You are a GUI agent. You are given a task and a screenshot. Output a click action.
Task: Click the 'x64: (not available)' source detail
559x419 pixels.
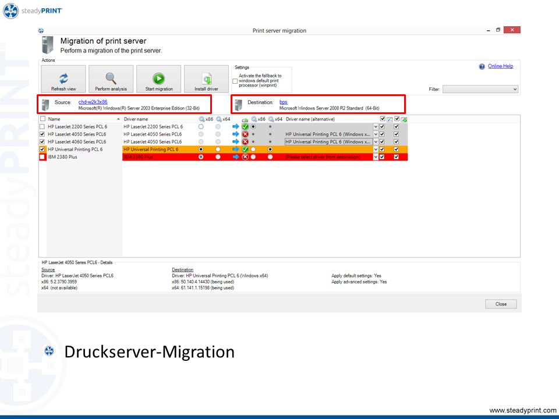tap(59, 288)
